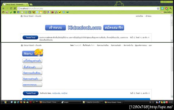Viewport: 174px width, 110px height.
Task: Open the black grid-square bookmark icon
Action: [30, 12]
